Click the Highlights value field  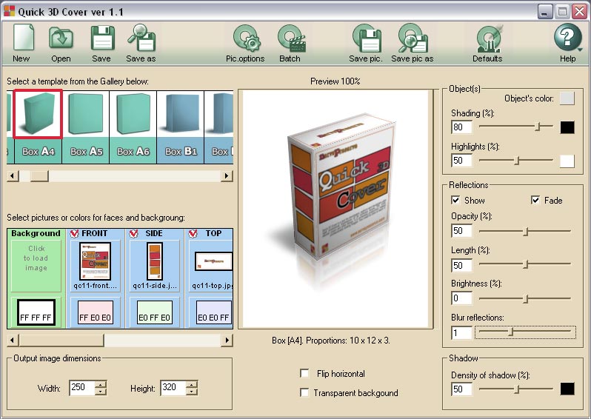point(461,161)
